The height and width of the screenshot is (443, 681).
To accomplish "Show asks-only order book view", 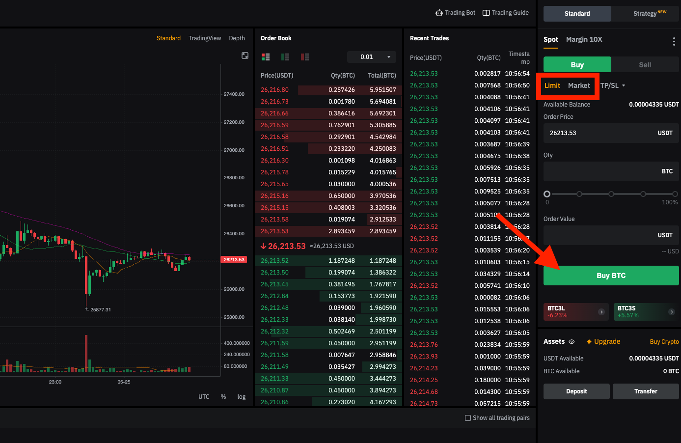I will pyautogui.click(x=305, y=57).
